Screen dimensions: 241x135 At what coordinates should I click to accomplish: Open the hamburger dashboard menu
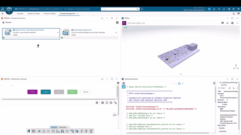coord(2,13)
